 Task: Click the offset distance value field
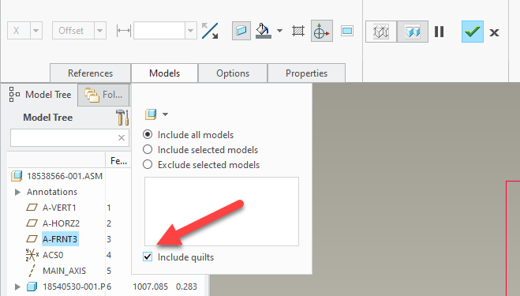[159, 31]
